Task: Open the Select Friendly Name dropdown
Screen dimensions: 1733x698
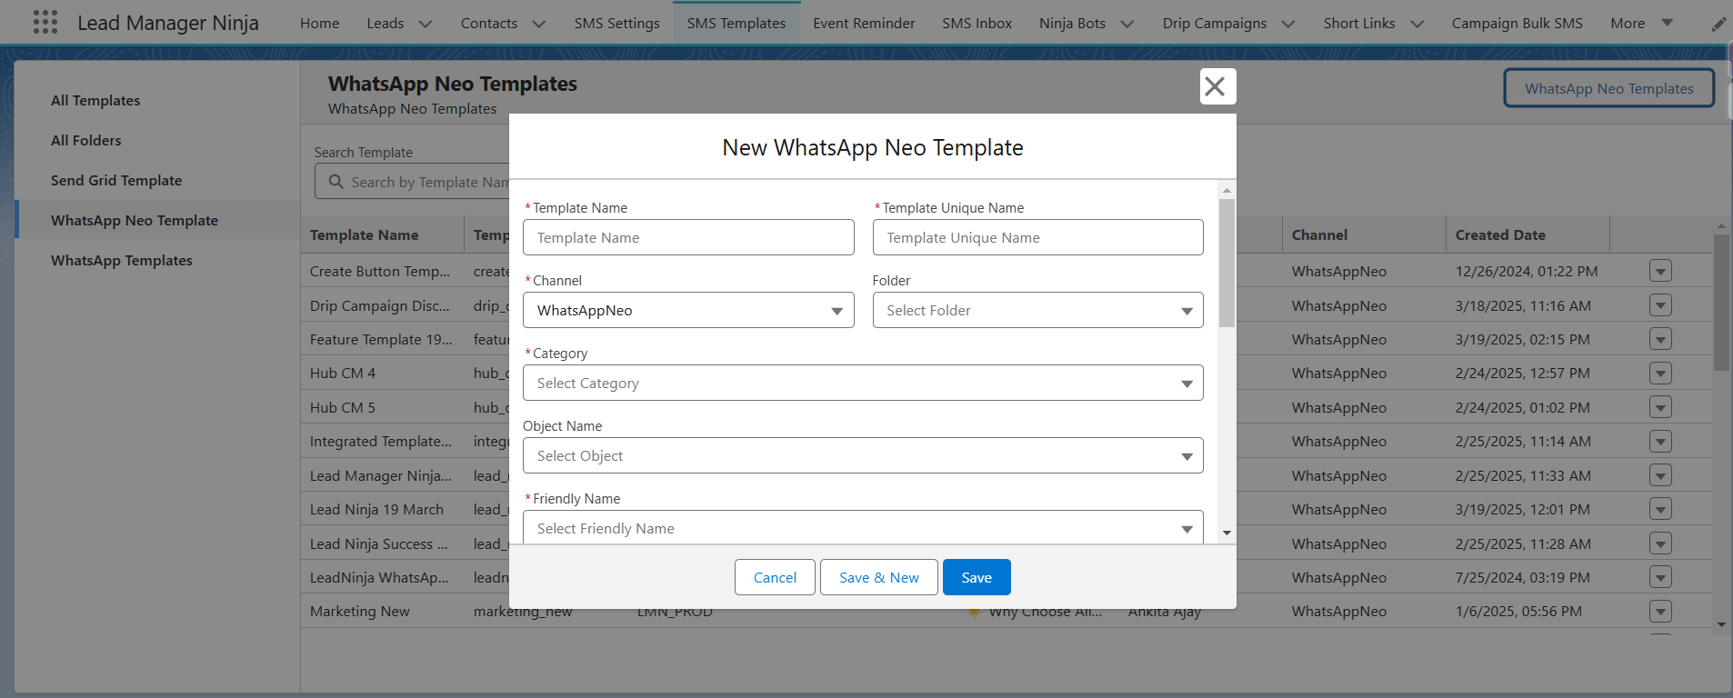Action: click(863, 527)
